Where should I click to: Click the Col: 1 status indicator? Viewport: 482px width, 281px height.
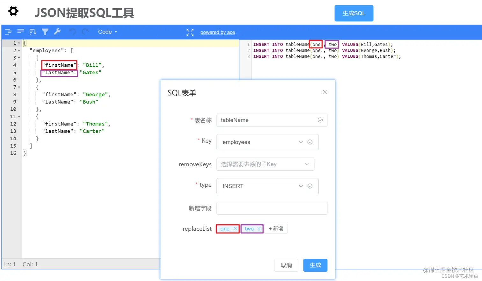point(30,264)
